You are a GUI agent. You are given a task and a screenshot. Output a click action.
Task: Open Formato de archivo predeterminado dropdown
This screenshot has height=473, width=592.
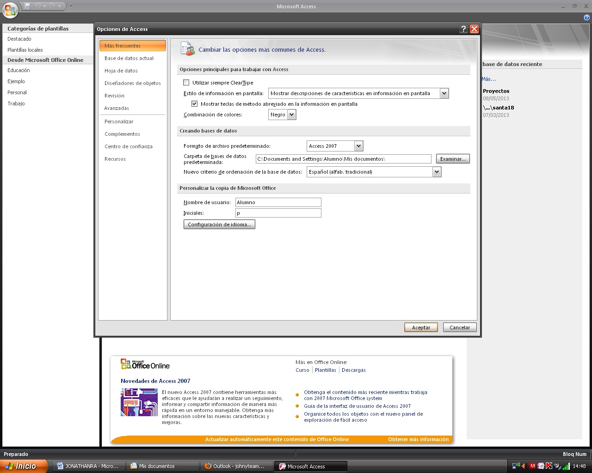point(358,146)
